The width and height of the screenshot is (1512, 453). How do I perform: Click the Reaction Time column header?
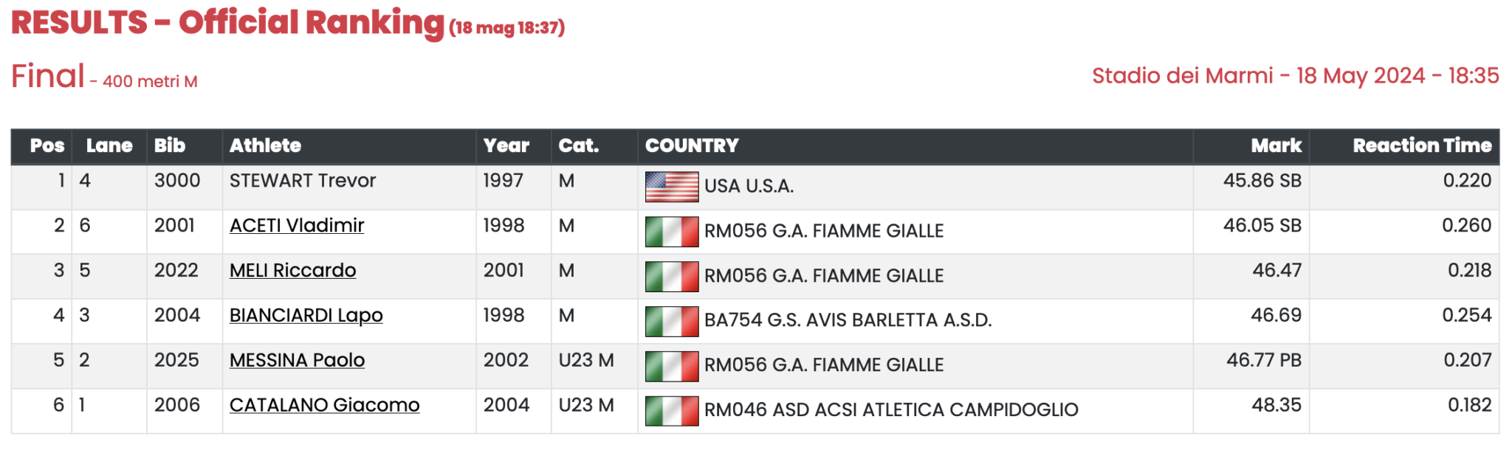[x=1421, y=146]
